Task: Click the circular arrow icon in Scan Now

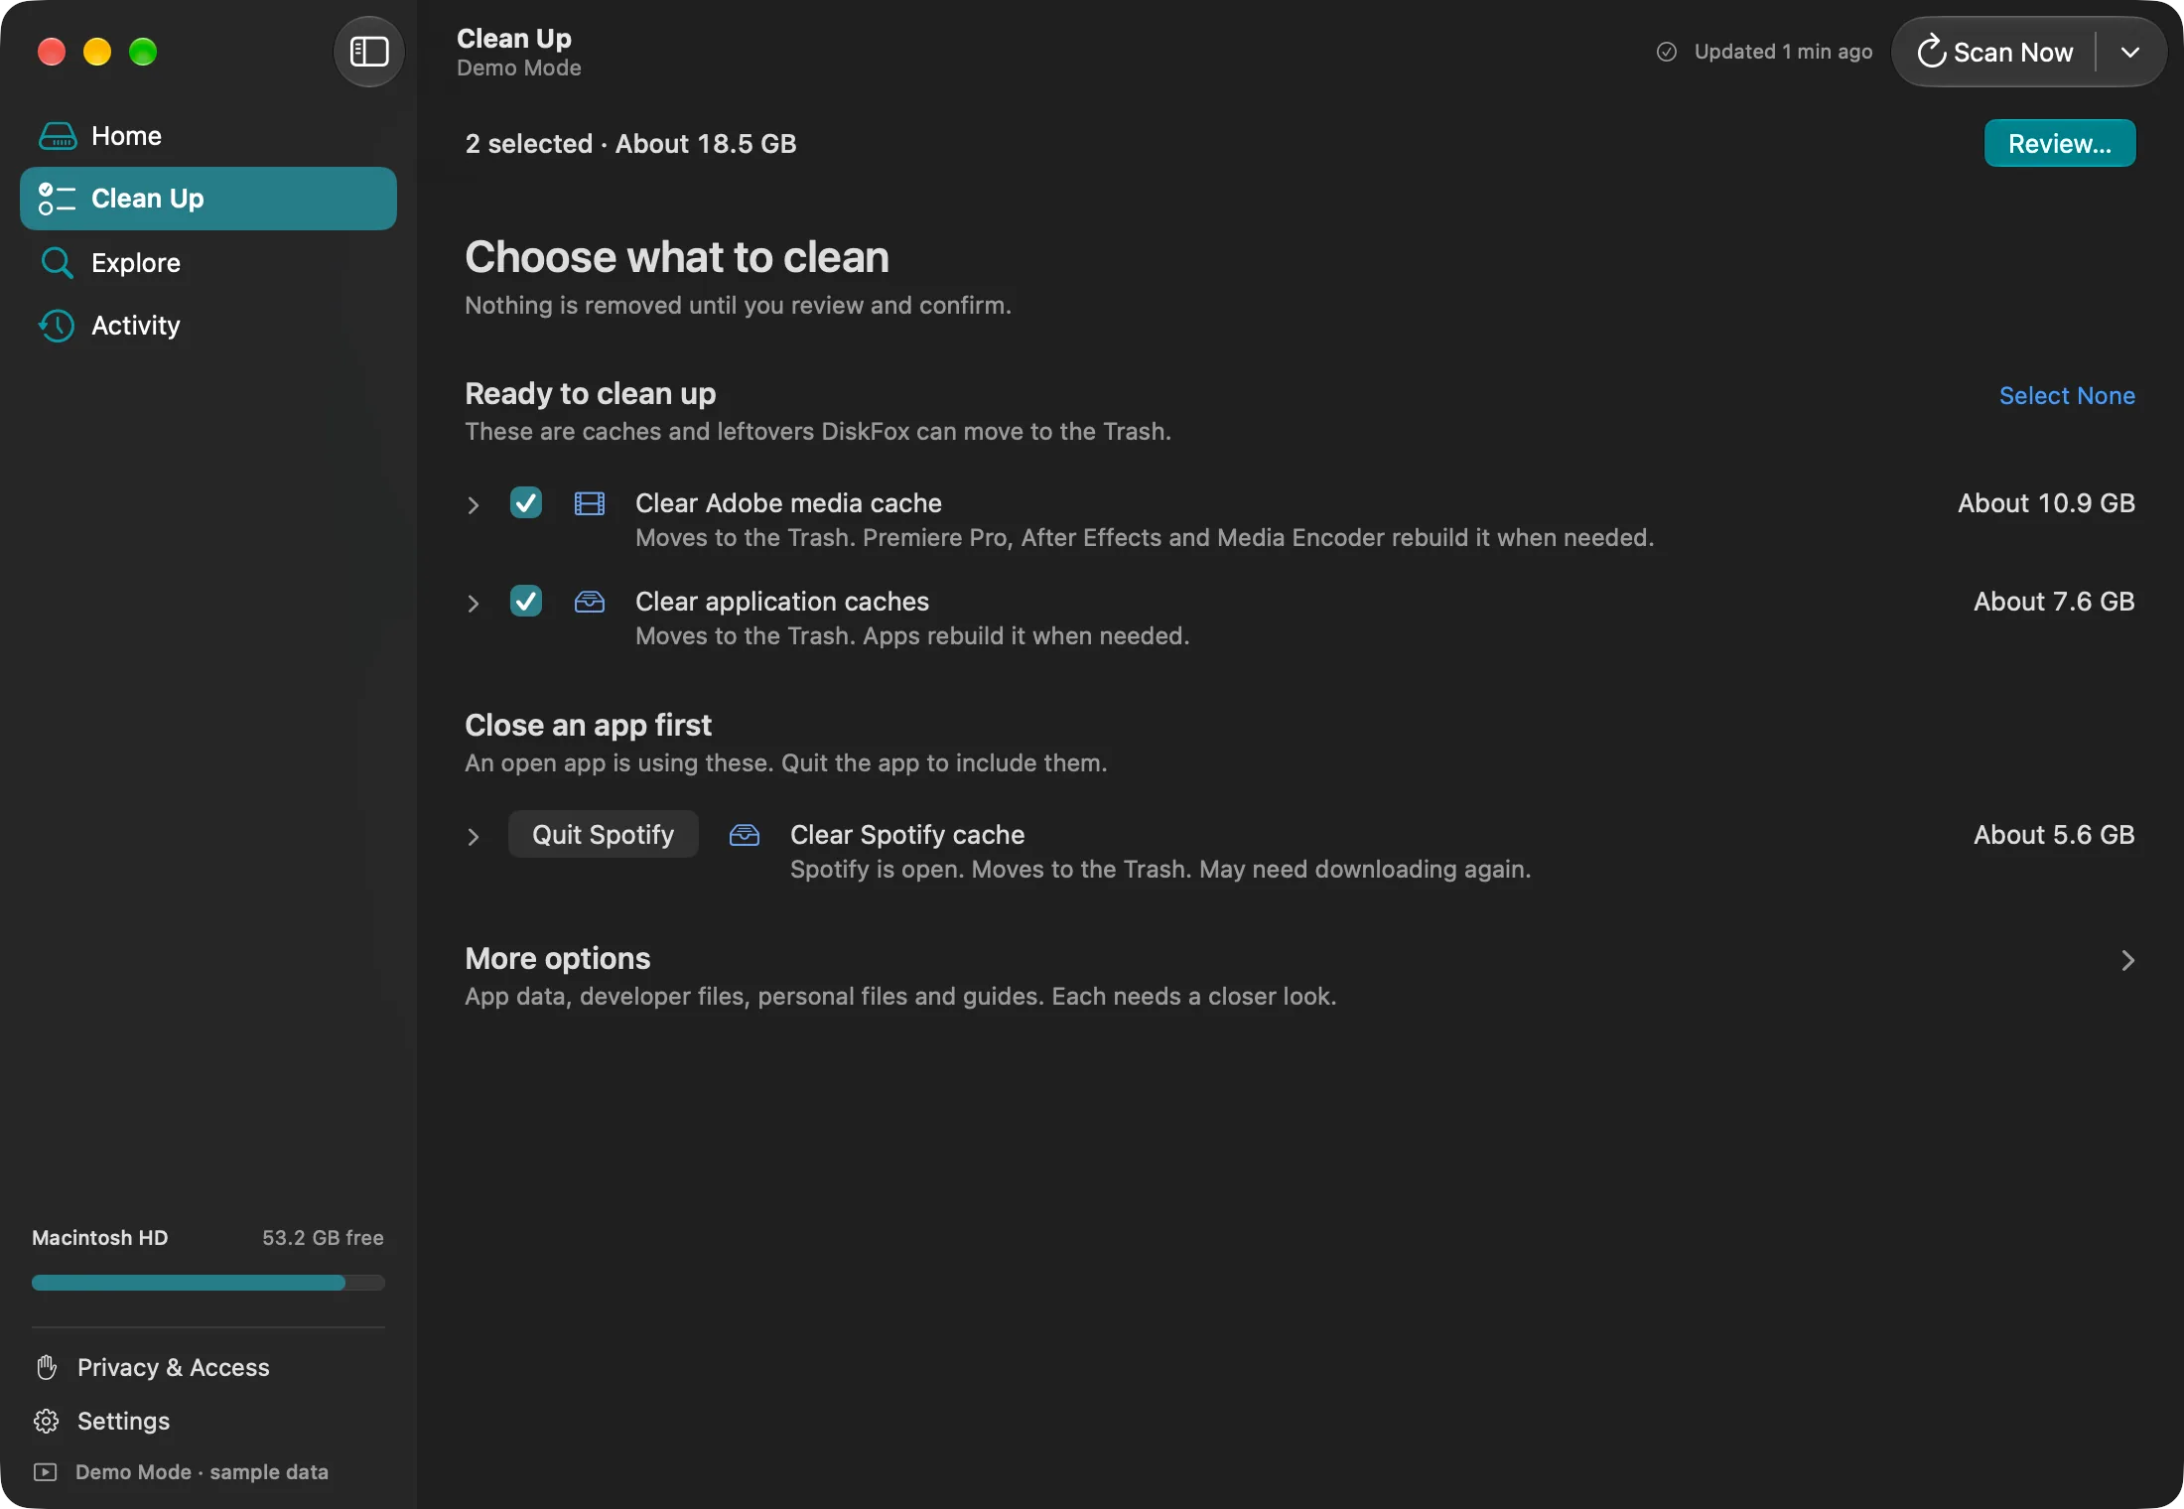Action: 1931,52
